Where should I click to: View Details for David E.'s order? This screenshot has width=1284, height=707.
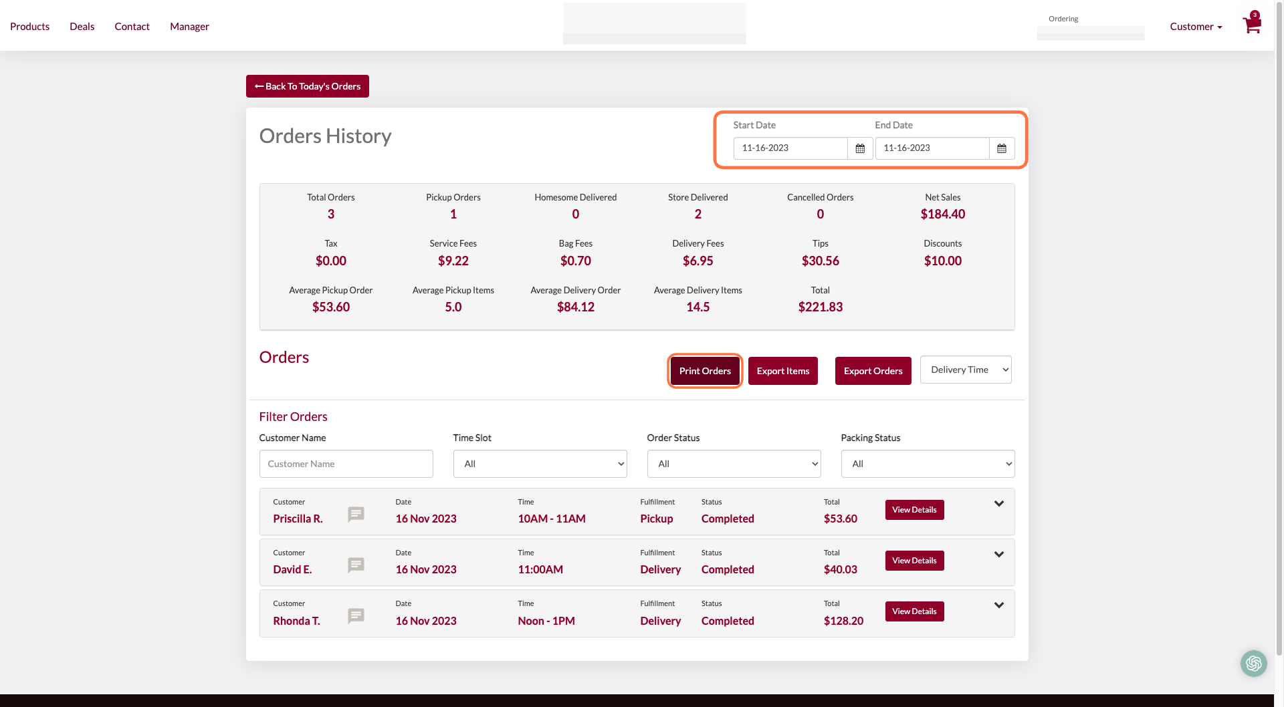coord(914,561)
